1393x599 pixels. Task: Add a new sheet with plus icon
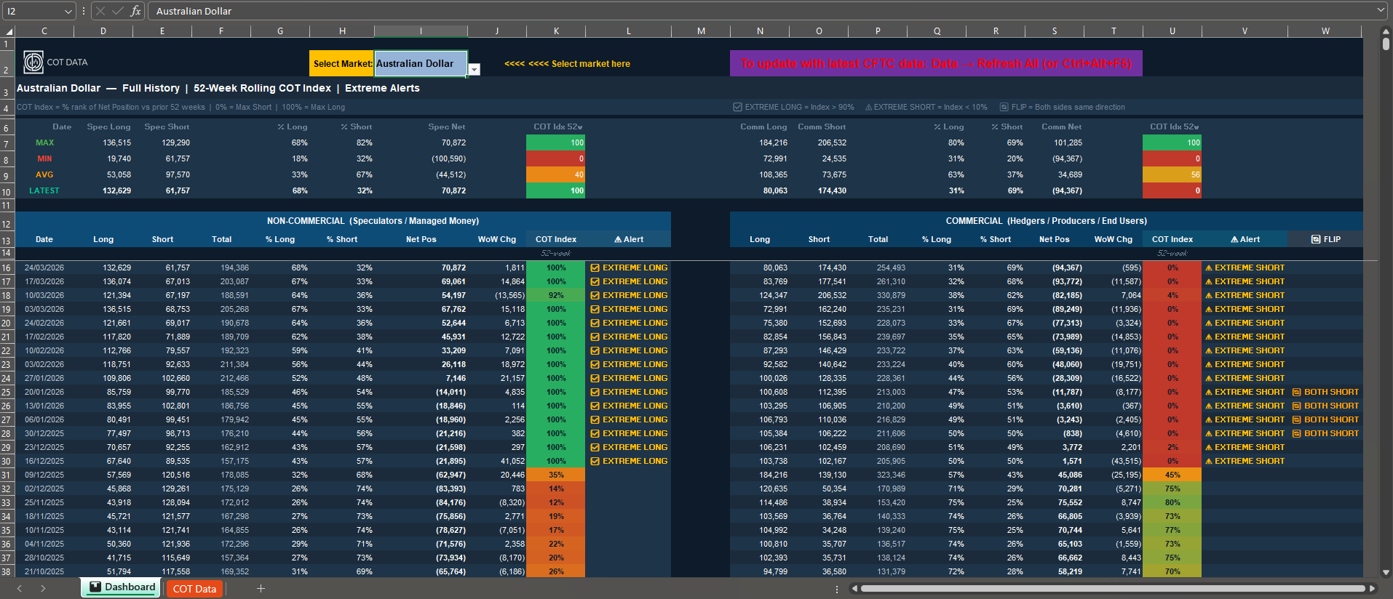(x=261, y=588)
